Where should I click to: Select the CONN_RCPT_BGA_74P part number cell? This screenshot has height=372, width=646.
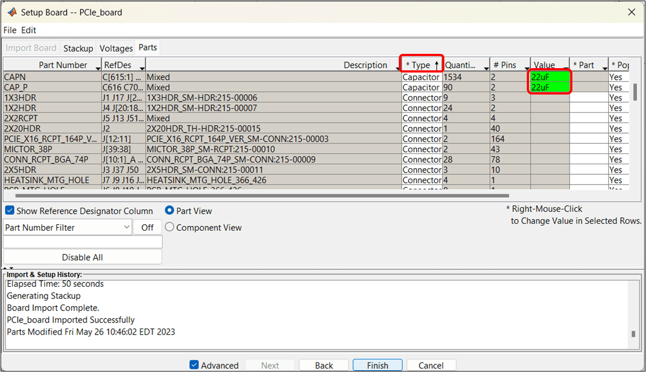(52, 159)
